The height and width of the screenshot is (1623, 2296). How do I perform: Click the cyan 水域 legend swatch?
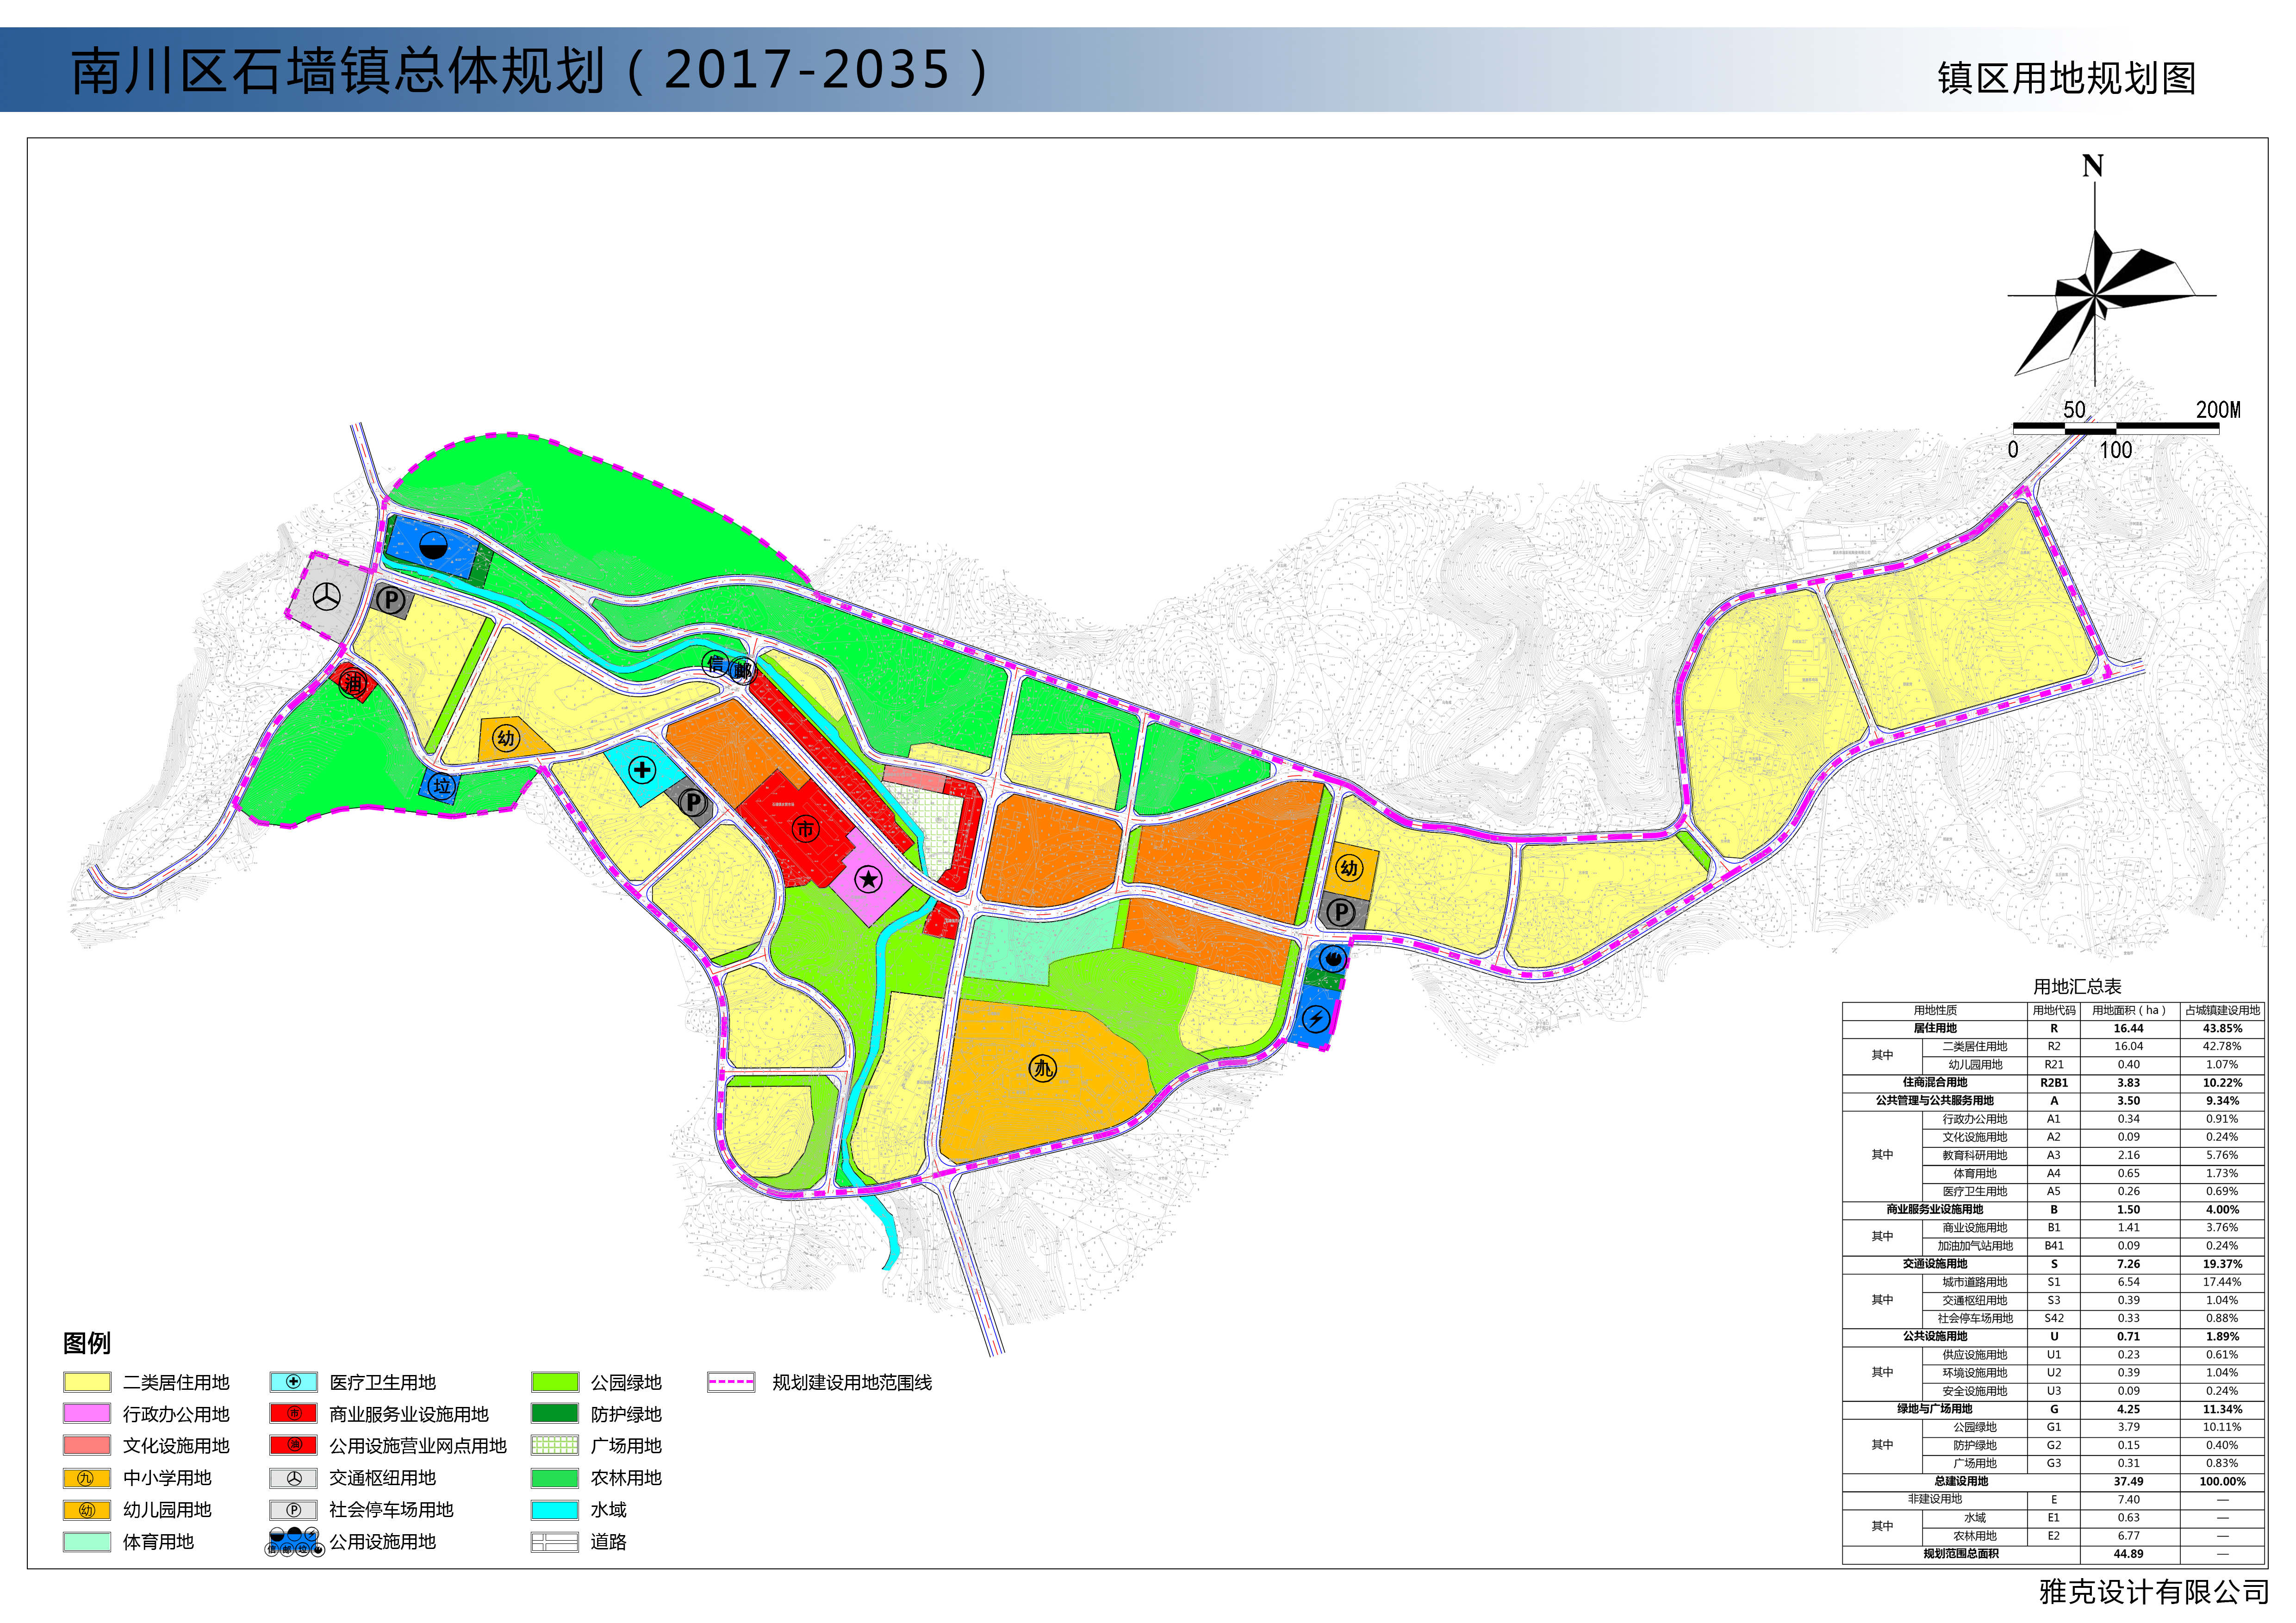[x=554, y=1510]
